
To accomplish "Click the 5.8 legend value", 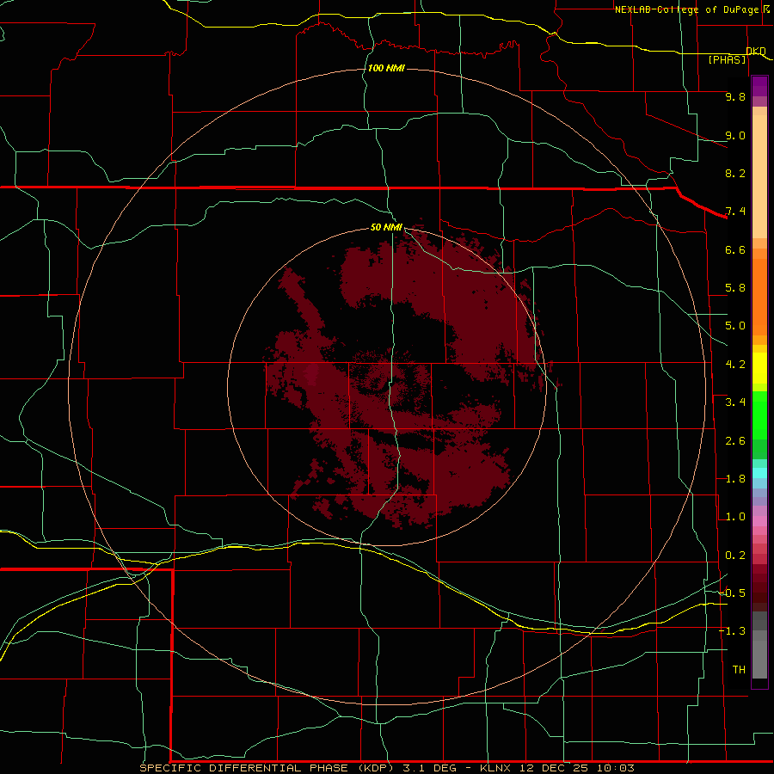I will click(x=735, y=288).
